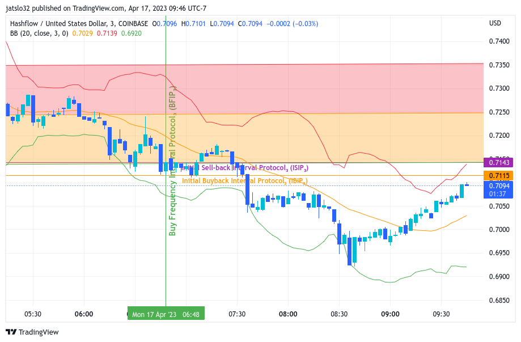Viewport: 521px width, 342px height.
Task: Click the 0.6950 price axis label
Action: [499, 252]
